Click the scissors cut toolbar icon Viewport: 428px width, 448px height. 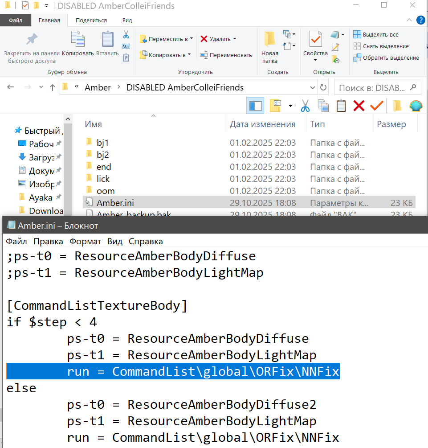pyautogui.click(x=305, y=106)
